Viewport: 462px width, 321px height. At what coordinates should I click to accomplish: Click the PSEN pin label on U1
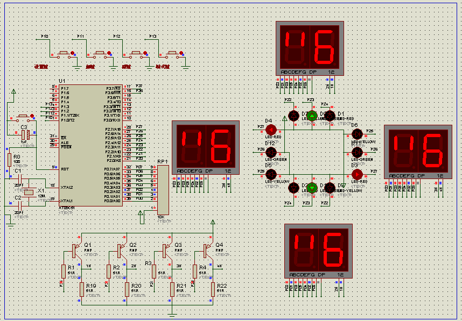coord(66,147)
